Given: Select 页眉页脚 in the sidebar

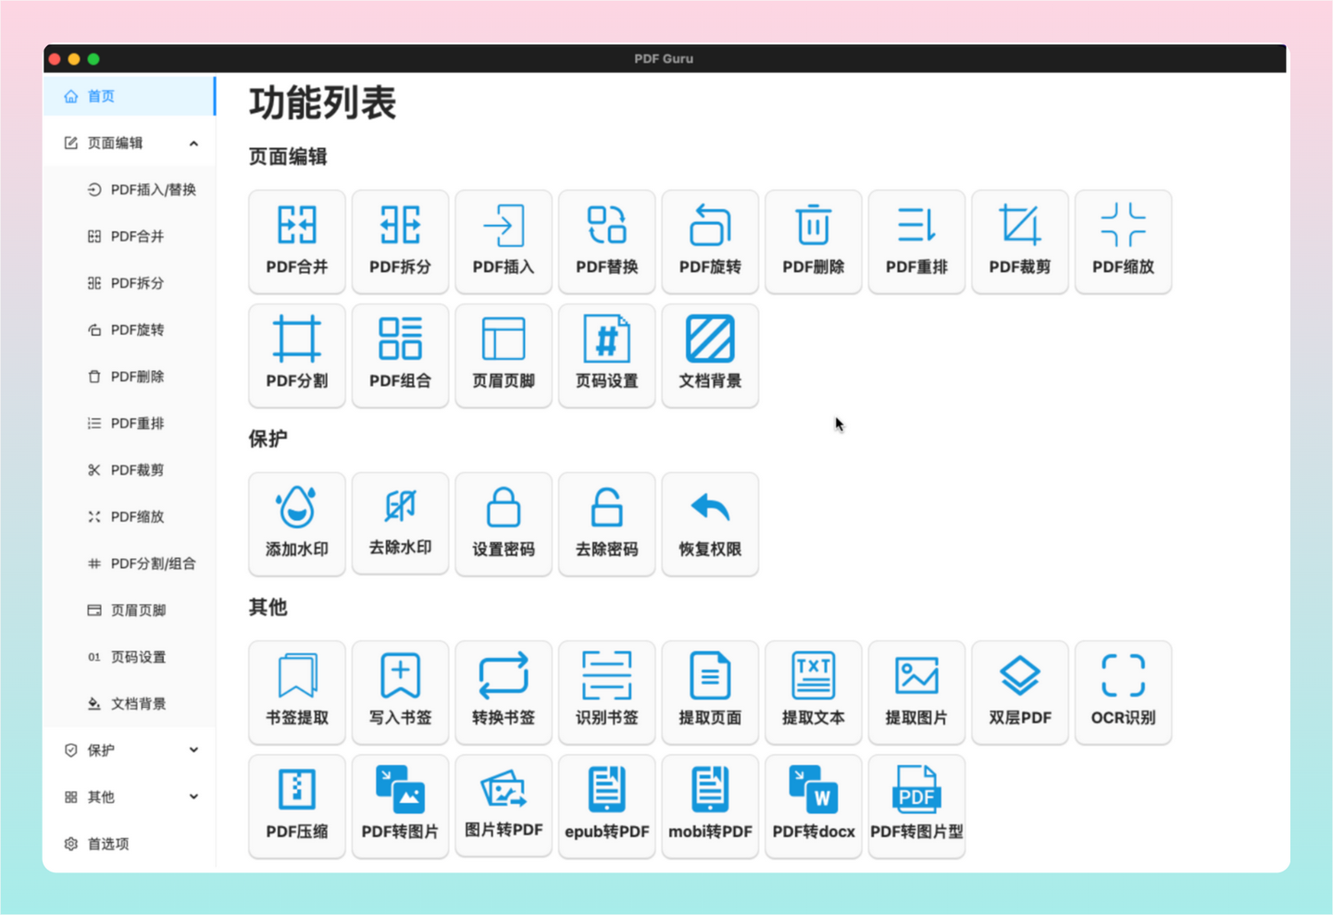Looking at the screenshot, I should (x=130, y=611).
